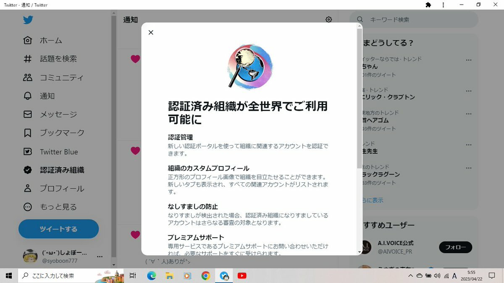Open Task View on the taskbar
Image resolution: width=504 pixels, height=283 pixels.
point(133,275)
